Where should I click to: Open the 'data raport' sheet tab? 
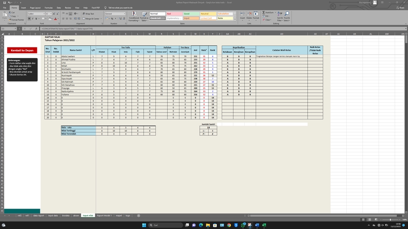click(39, 215)
